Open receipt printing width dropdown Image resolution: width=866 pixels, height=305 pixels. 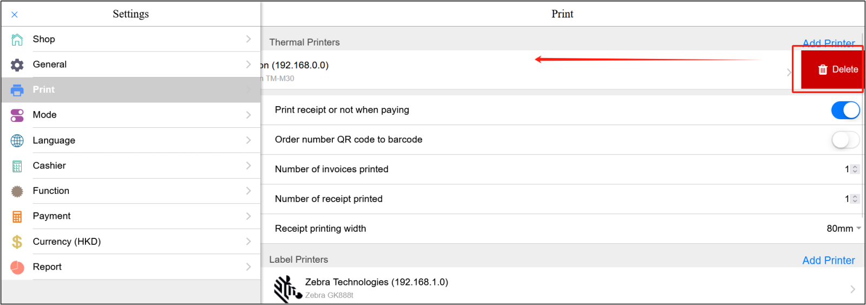click(x=843, y=229)
